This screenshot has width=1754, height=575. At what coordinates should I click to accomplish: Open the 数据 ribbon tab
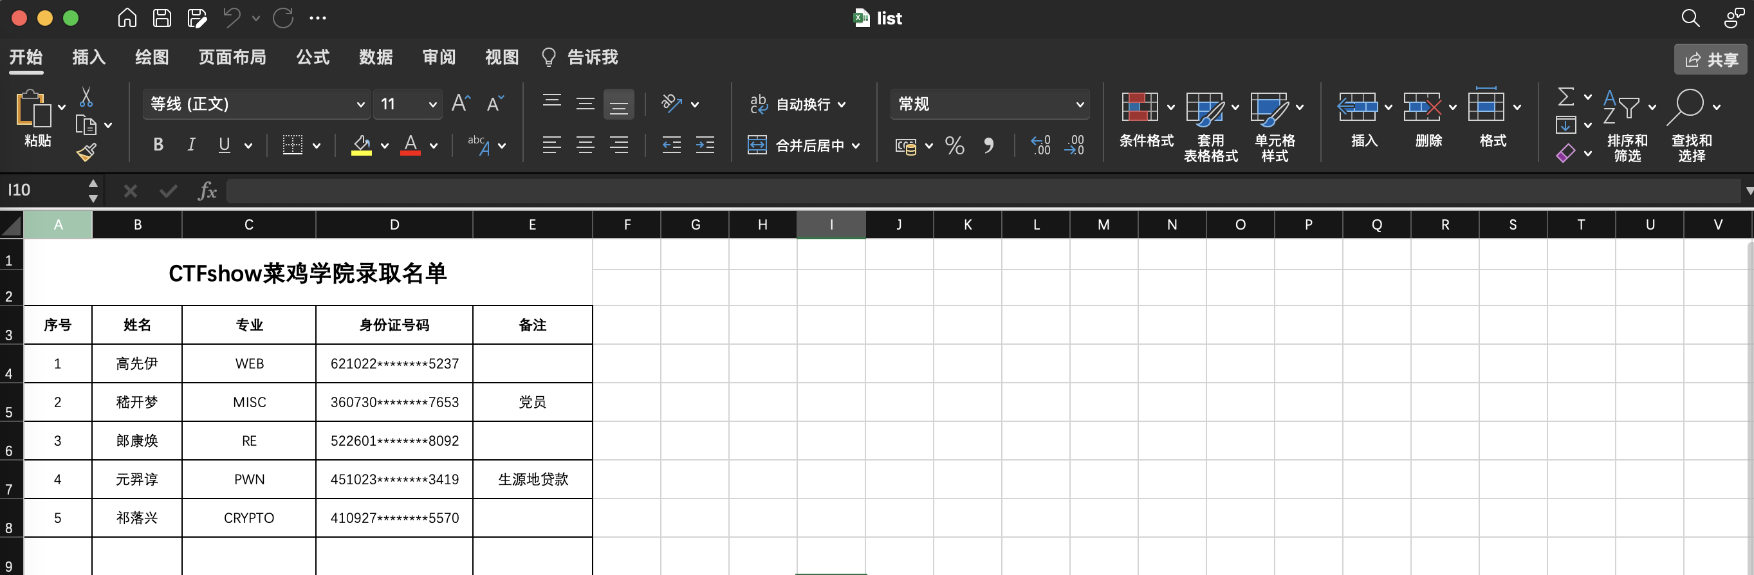click(376, 57)
